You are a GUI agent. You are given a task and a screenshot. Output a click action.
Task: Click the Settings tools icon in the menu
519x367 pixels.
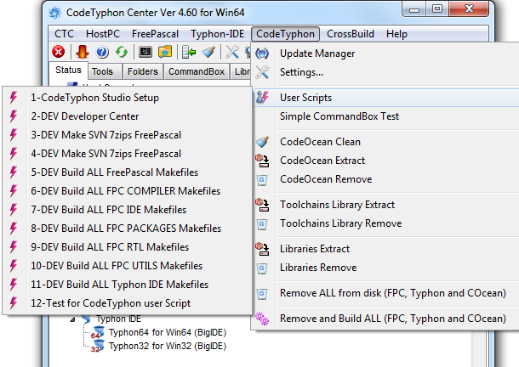pyautogui.click(x=262, y=72)
